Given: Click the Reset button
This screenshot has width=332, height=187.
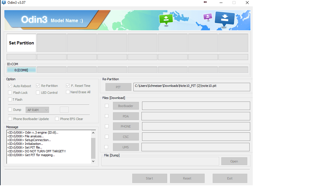Looking at the screenshot, I should point(187,178).
